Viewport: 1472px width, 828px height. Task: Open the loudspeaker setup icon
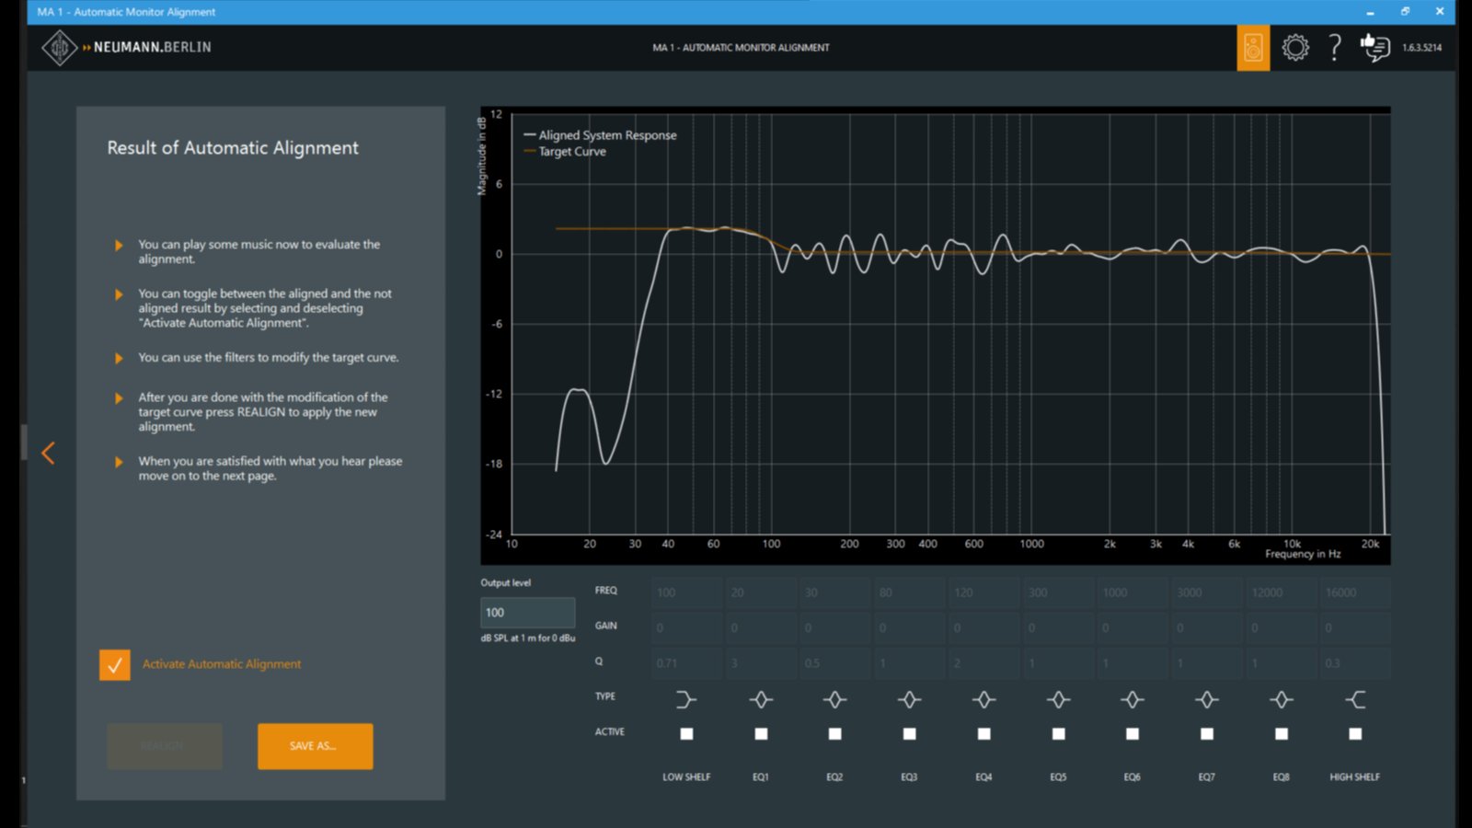(1253, 48)
